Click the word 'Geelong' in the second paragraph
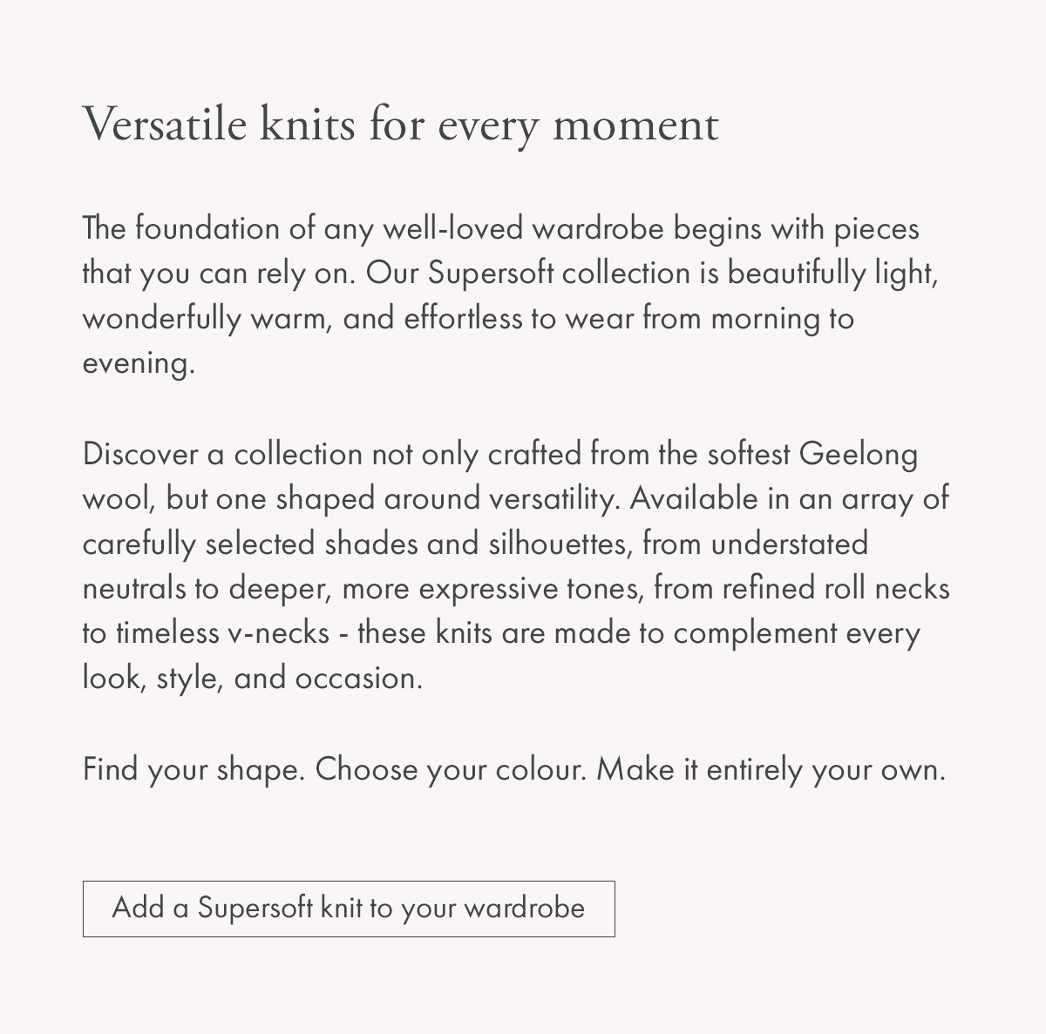1046x1034 pixels. click(859, 455)
